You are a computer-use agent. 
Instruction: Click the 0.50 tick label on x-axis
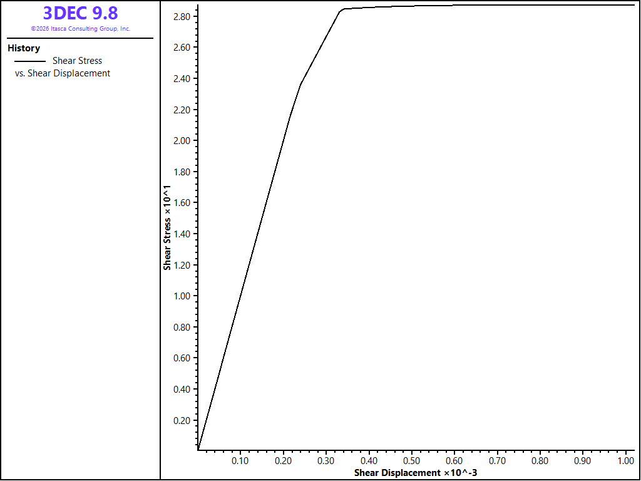click(412, 461)
